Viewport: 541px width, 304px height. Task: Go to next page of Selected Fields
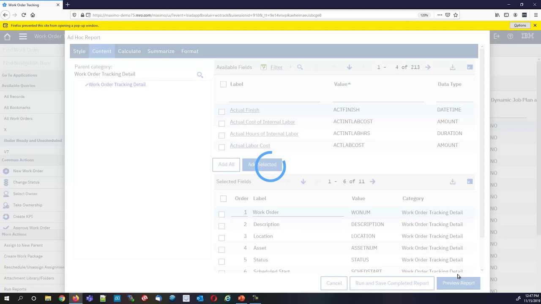(x=372, y=182)
